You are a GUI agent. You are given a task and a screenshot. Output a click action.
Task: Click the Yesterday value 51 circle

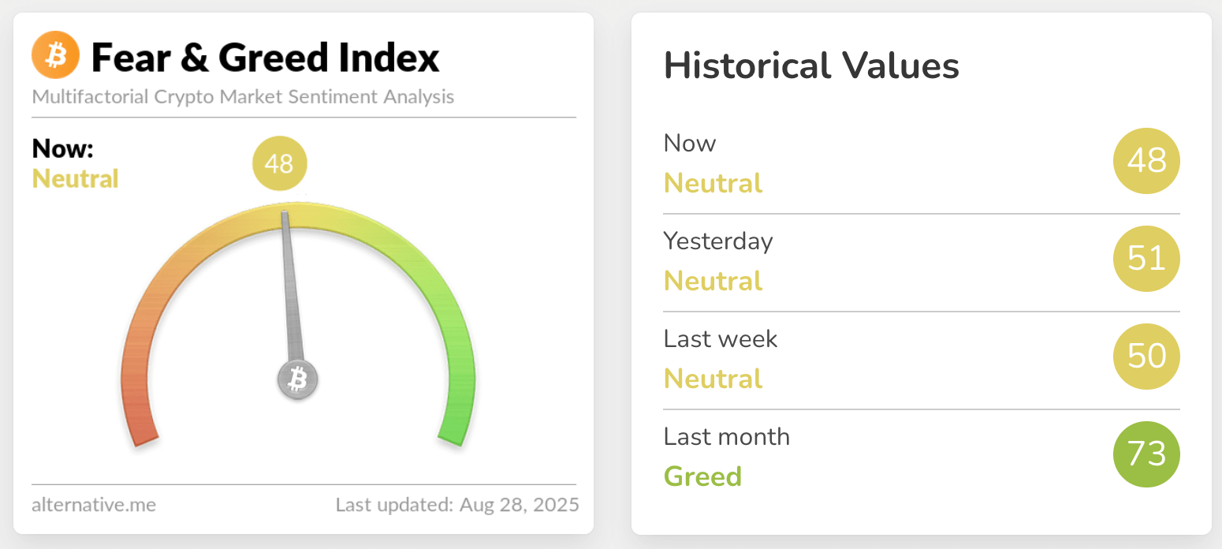pyautogui.click(x=1146, y=259)
